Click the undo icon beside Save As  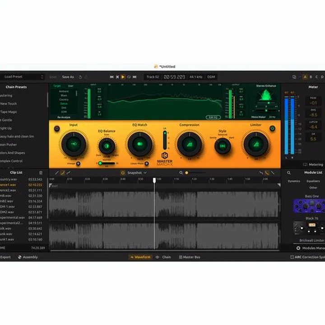80,77
